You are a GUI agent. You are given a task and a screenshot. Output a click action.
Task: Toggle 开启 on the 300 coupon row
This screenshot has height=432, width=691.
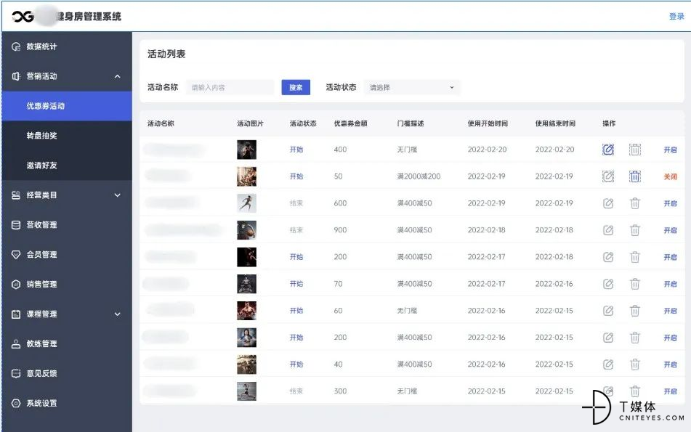pyautogui.click(x=670, y=391)
